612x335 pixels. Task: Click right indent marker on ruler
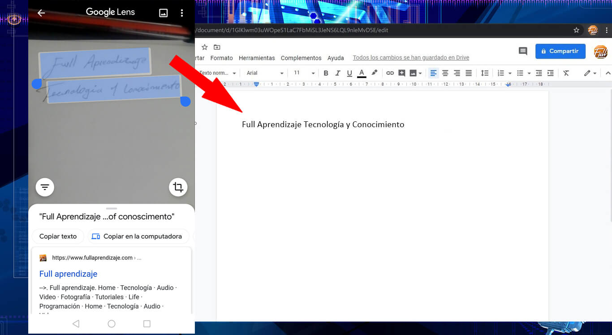pyautogui.click(x=508, y=84)
